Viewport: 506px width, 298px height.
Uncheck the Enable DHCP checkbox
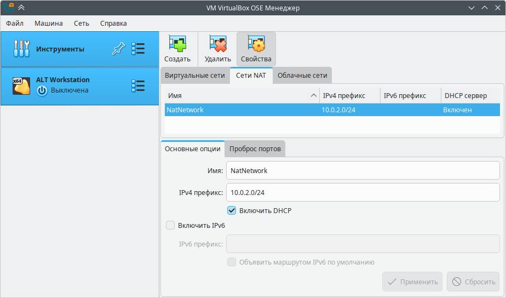tap(232, 210)
